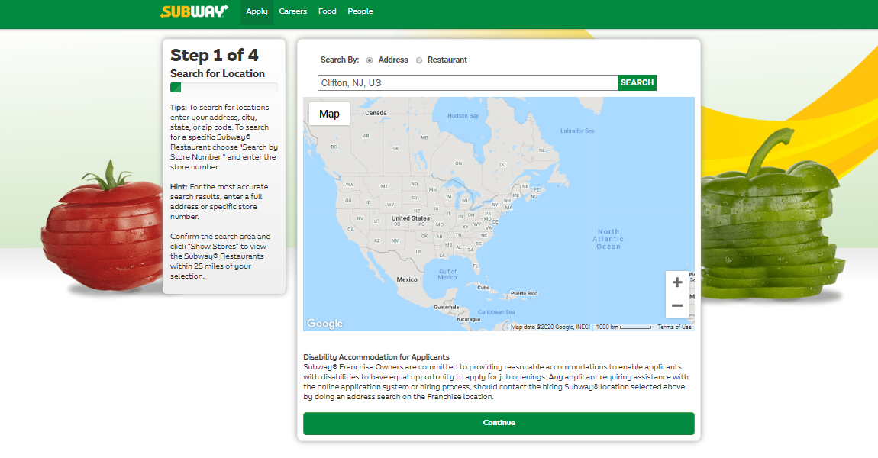Image resolution: width=878 pixels, height=458 pixels.
Task: Click the green SEARCH button
Action: click(x=637, y=83)
